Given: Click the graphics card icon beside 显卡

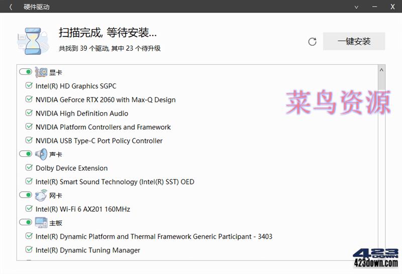Looking at the screenshot, I should (x=41, y=72).
